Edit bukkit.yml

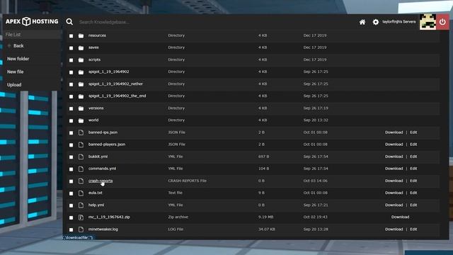(x=413, y=157)
